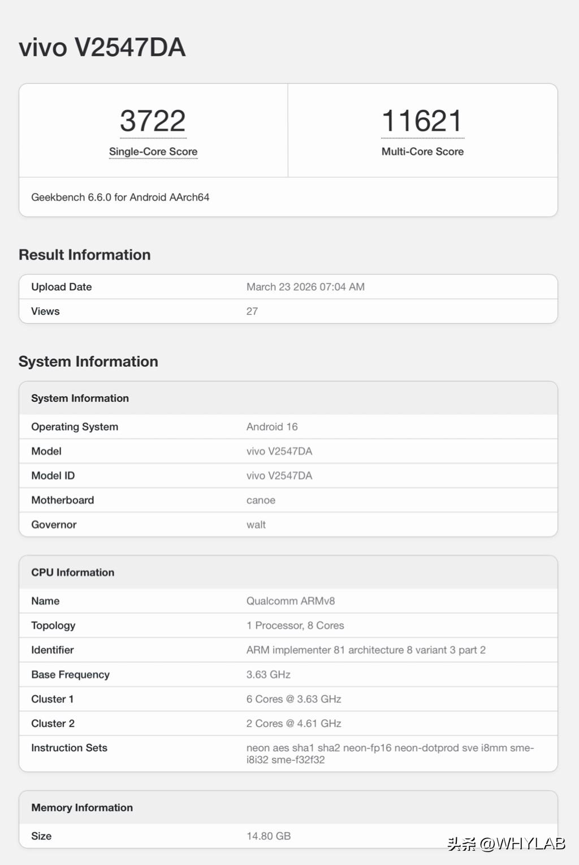This screenshot has width=579, height=865.
Task: Select the Governor value walt
Action: click(256, 524)
